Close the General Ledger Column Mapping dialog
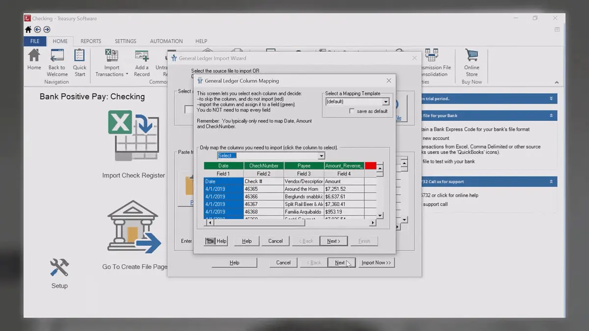This screenshot has width=589, height=331. 389,80
